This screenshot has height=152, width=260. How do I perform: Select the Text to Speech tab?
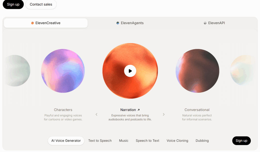pyautogui.click(x=100, y=141)
